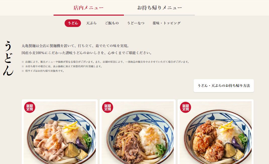Click the vertical うどん section heading
The image size is (269, 164).
tap(8, 58)
